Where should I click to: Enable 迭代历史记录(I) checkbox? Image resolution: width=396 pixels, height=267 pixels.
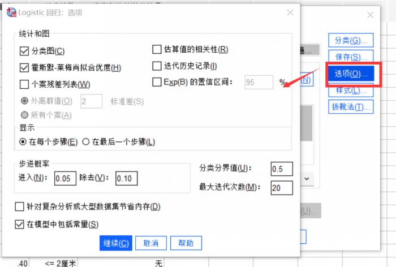tap(157, 66)
